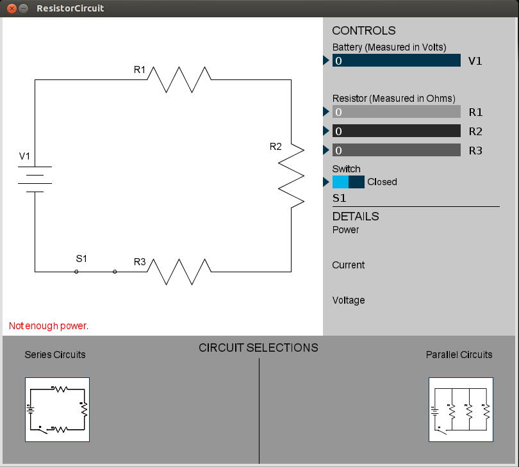Click the dark half of the switch
Screen dimensions: 519x467
356,182
